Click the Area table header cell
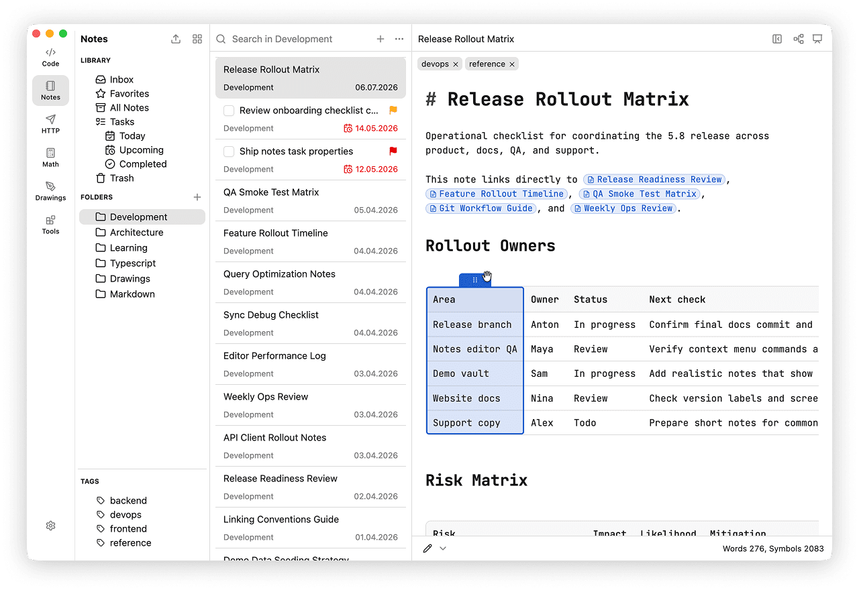859x590 pixels. tap(475, 300)
